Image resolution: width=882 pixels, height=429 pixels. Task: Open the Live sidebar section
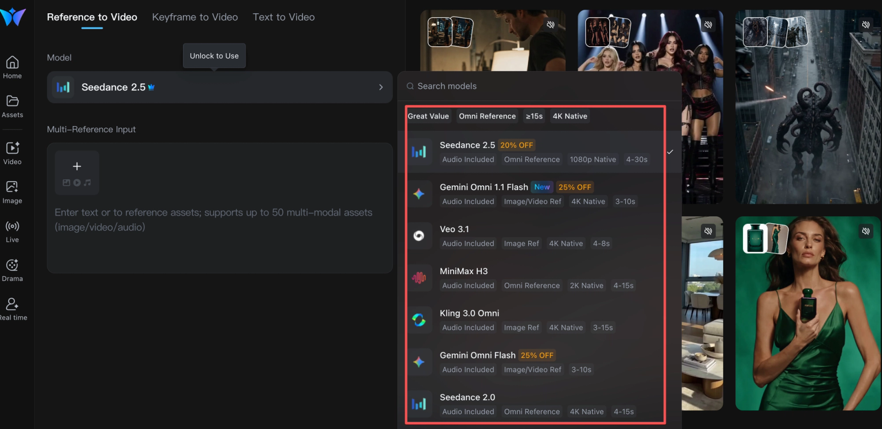click(12, 232)
